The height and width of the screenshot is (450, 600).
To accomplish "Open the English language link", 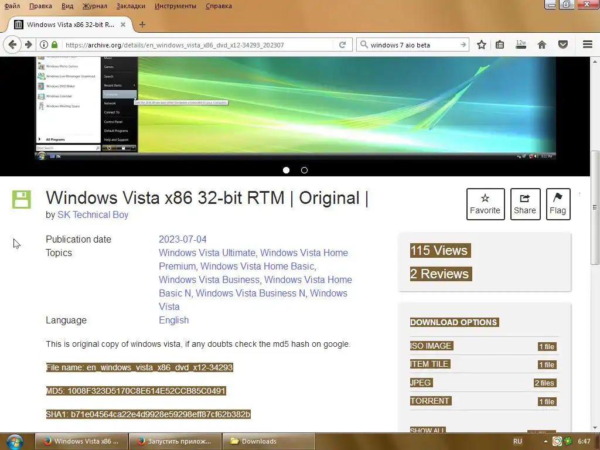I will tap(173, 320).
